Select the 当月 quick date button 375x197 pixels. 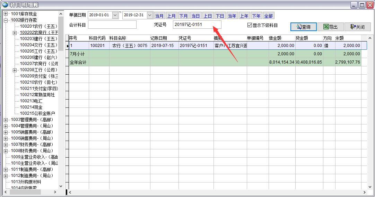pos(159,16)
